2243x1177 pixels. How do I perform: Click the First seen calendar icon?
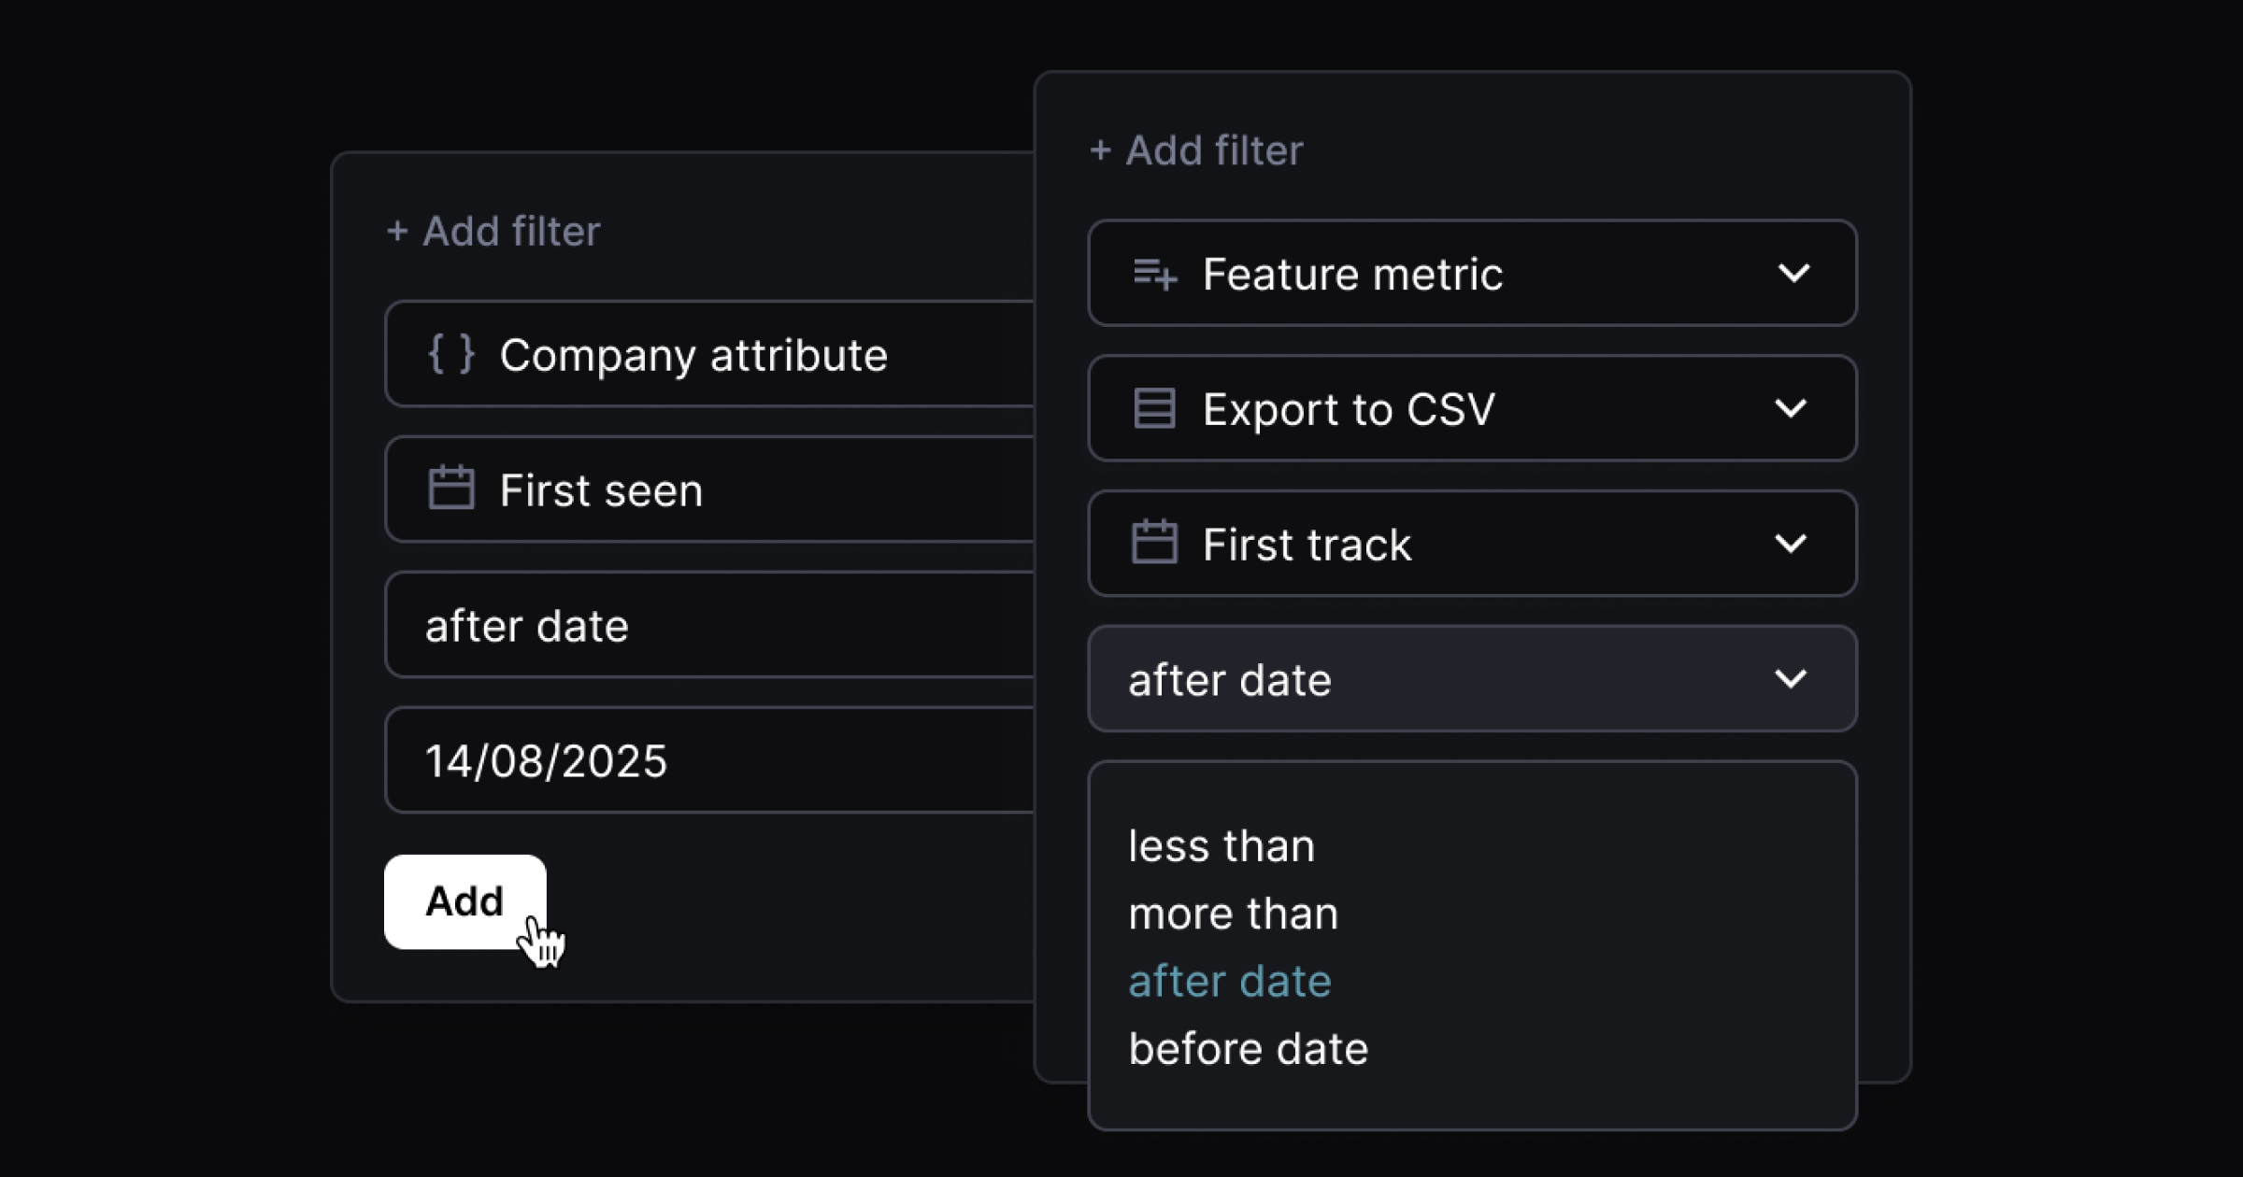coord(451,489)
